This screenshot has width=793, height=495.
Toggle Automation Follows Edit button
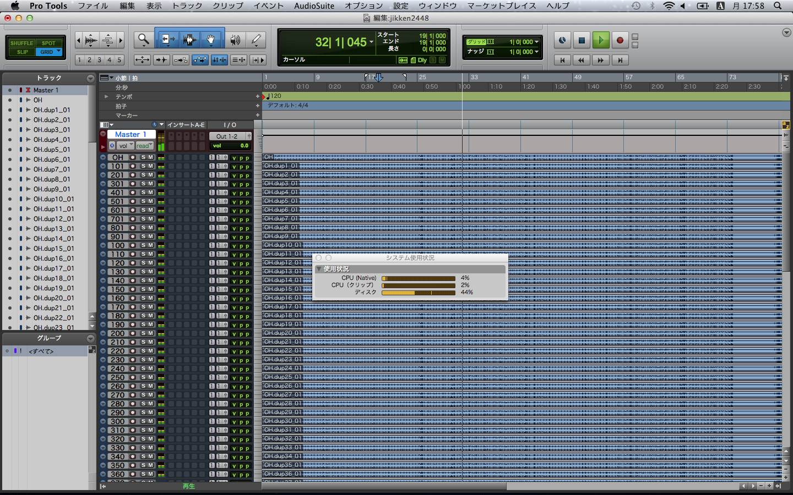(200, 60)
